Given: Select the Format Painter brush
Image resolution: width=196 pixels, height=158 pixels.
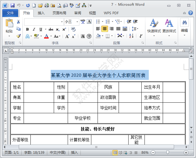Looking at the screenshot, I should [18, 36].
